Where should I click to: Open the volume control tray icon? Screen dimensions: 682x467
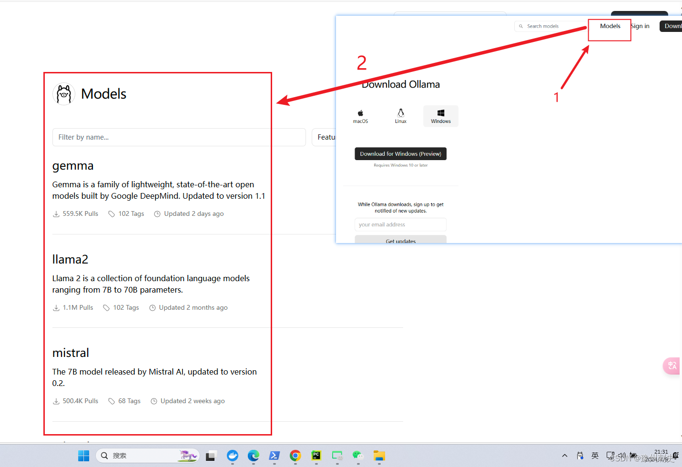[622, 456]
